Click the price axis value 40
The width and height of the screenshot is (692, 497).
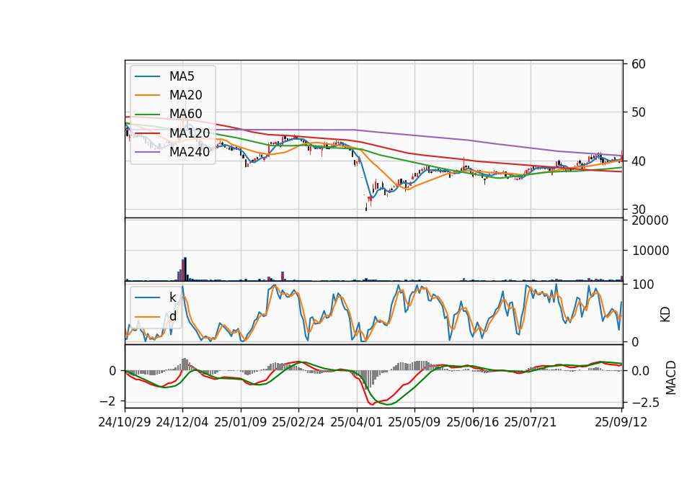pyautogui.click(x=638, y=161)
